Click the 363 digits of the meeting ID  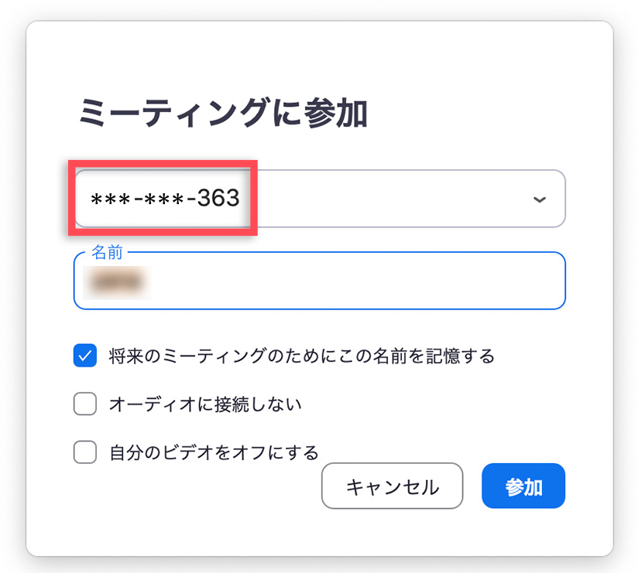click(x=218, y=199)
